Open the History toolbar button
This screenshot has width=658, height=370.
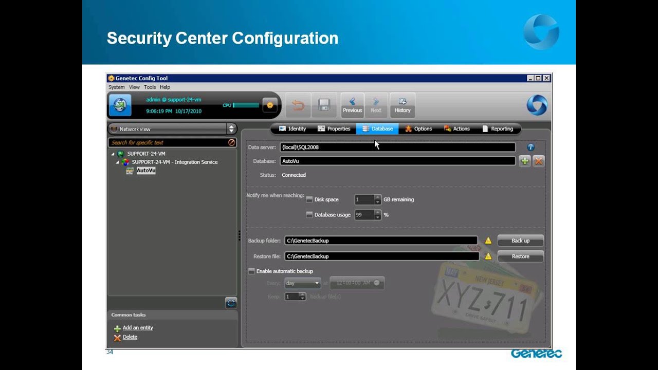point(403,105)
